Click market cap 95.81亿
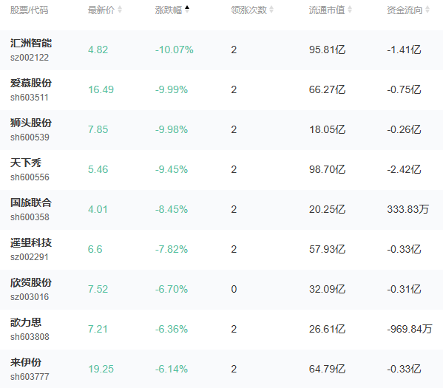The image size is (443, 388). [327, 50]
